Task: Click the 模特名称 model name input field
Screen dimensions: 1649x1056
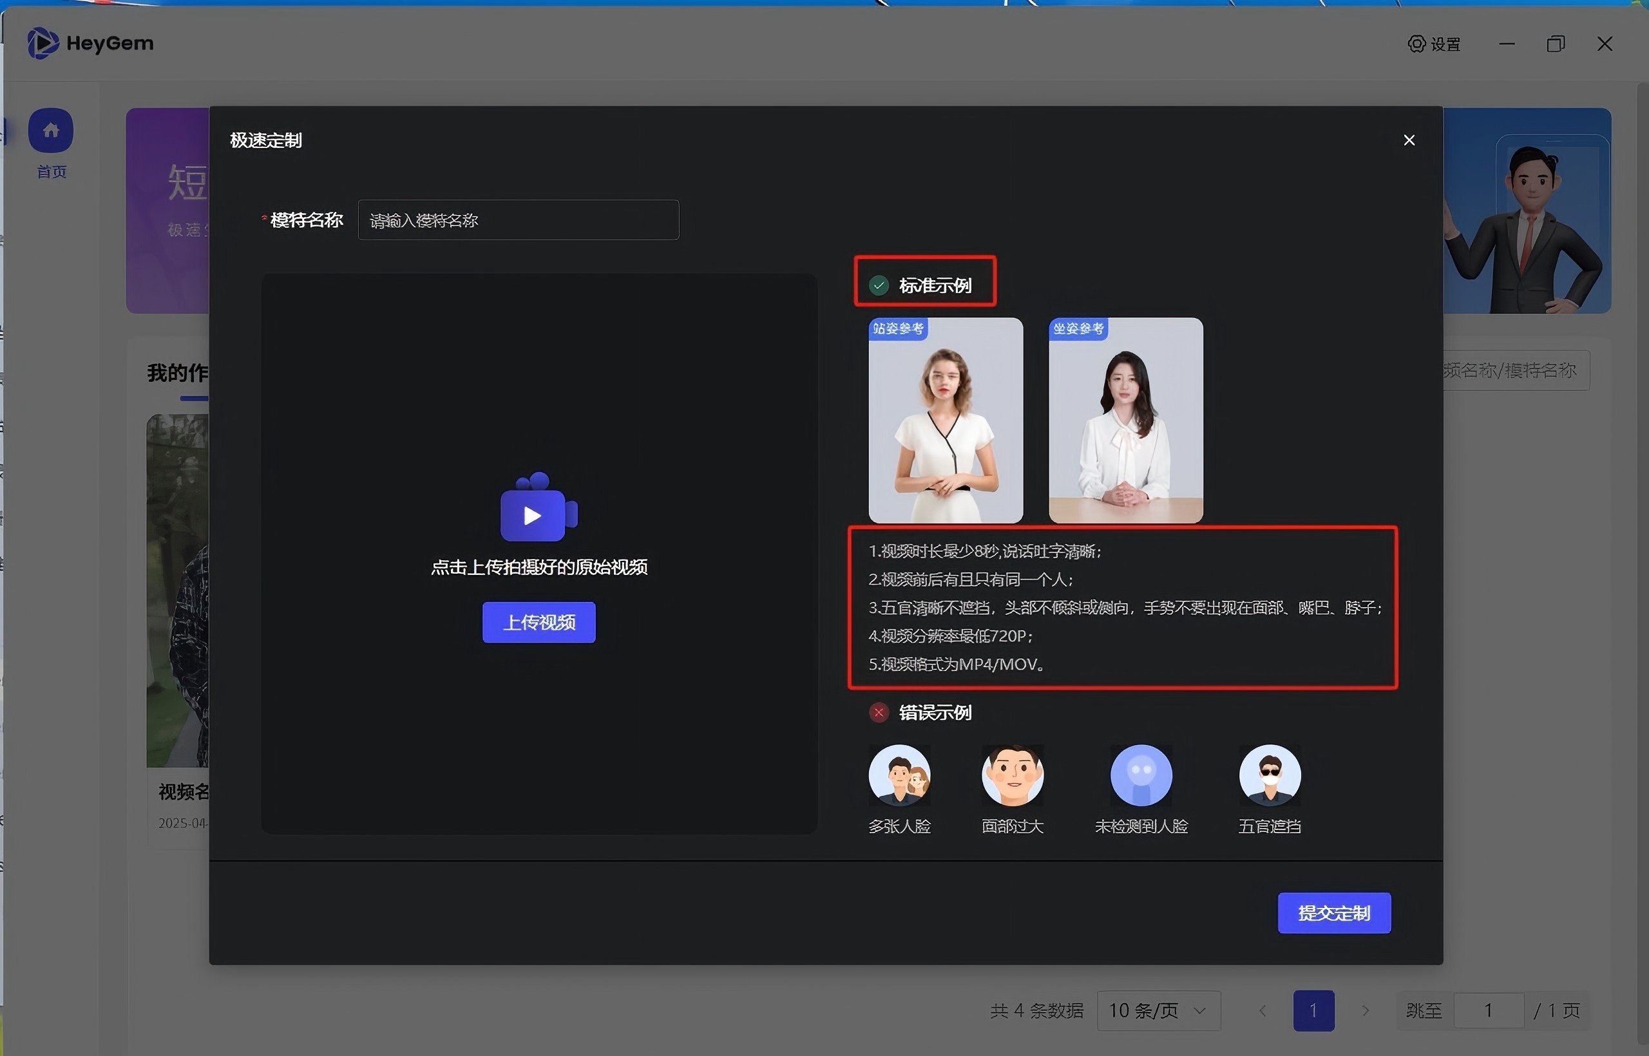Action: click(517, 220)
